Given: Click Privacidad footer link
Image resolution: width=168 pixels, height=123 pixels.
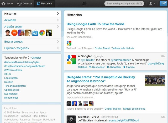Looking at the screenshot, I should click(x=25, y=116).
